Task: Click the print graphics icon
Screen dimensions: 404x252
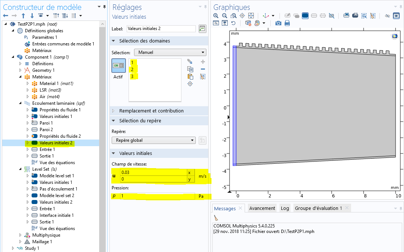Action: click(287, 23)
